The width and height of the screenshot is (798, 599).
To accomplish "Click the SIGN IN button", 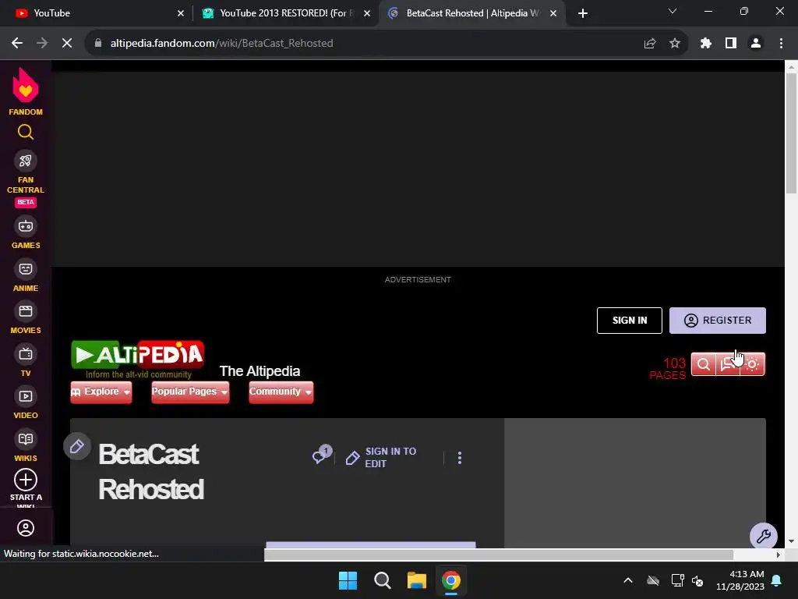I will 630,321.
